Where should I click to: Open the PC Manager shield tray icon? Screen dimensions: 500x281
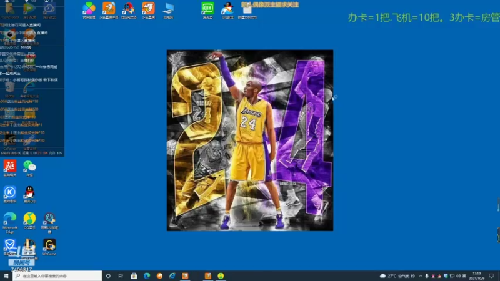coord(446,276)
